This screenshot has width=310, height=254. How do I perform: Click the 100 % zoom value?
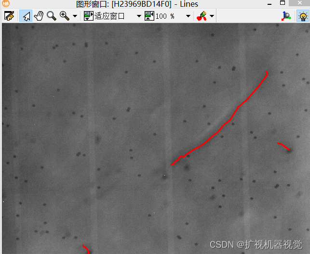(165, 16)
